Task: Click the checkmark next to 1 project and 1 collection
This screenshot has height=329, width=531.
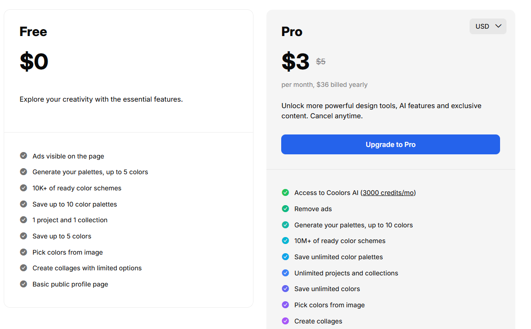Action: (24, 219)
